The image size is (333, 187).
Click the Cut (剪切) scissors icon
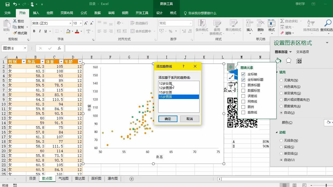(15, 21)
